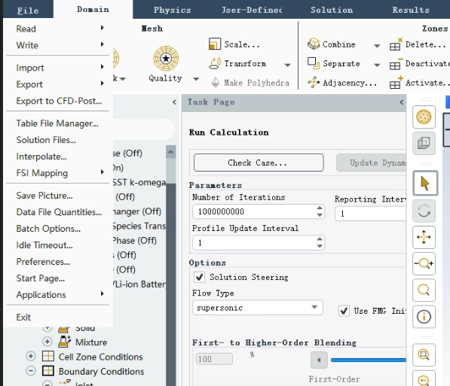Choose Preferences... from the File menu

pyautogui.click(x=43, y=262)
